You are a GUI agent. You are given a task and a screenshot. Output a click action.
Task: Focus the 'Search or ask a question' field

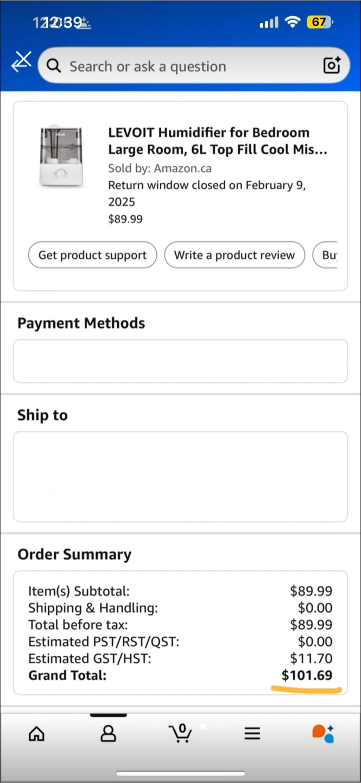coord(185,66)
